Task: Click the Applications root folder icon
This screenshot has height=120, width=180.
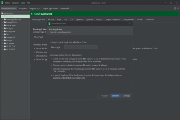Action: tap(2, 13)
